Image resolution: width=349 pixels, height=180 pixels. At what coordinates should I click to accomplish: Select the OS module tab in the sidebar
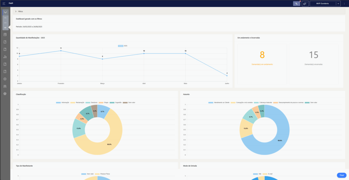pyautogui.click(x=5, y=27)
